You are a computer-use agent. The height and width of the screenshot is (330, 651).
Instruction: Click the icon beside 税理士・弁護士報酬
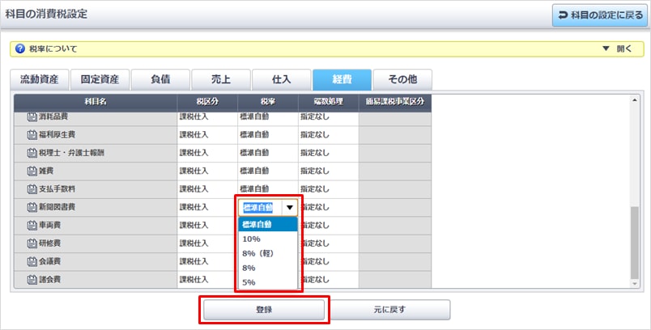[32, 153]
